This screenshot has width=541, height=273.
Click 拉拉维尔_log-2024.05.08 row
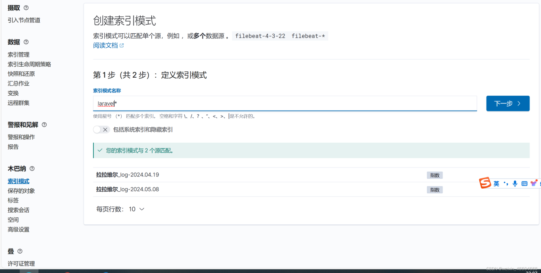311,189
